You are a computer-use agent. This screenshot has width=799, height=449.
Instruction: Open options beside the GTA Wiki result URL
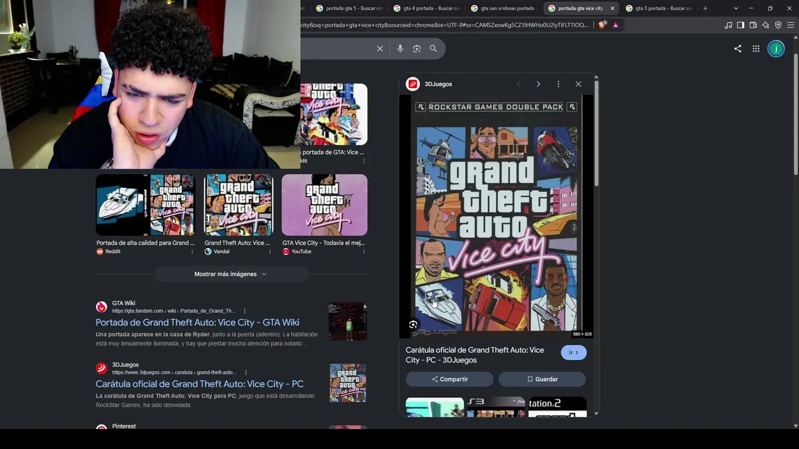(245, 311)
